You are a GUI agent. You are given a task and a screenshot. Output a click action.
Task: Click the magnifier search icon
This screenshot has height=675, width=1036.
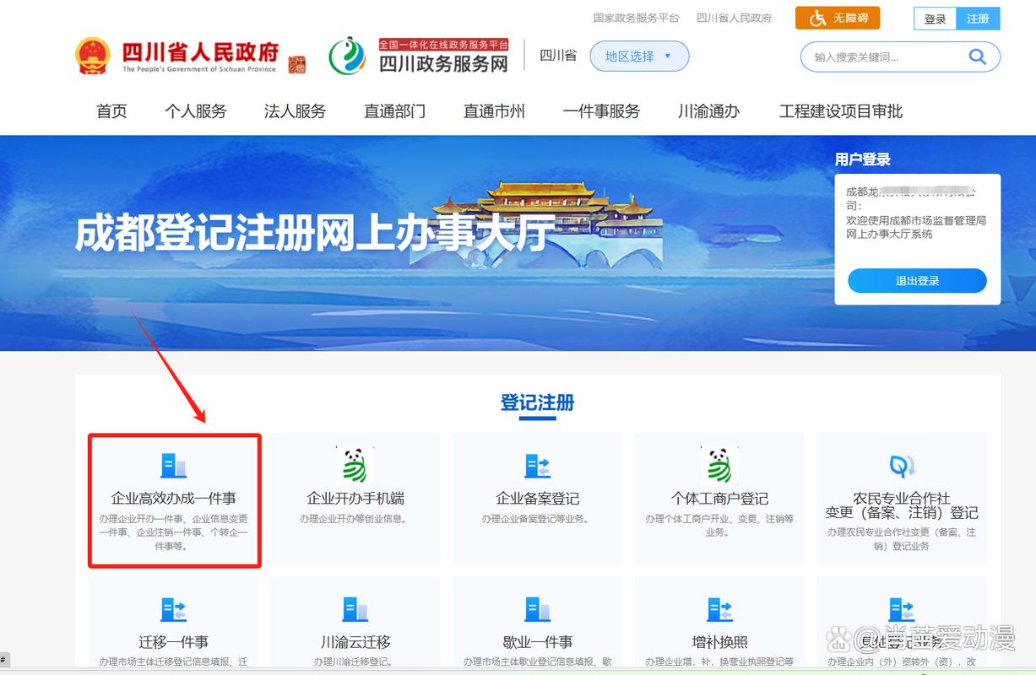[977, 57]
